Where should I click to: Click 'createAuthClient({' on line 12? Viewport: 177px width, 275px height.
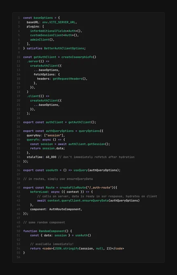pyautogui.click(x=46, y=66)
